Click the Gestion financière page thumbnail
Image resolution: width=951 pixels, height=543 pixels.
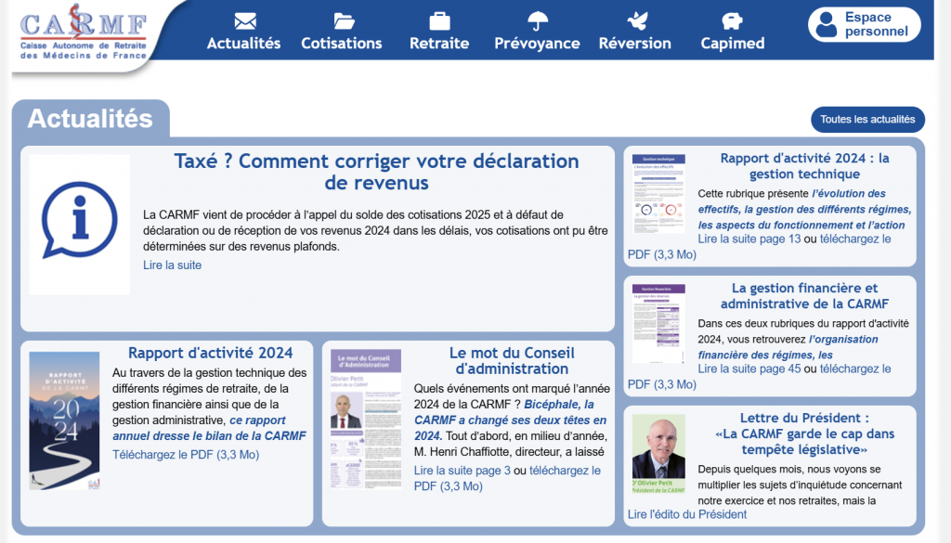coord(658,324)
